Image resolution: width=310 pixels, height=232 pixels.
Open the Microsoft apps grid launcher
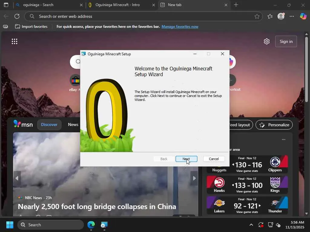click(x=15, y=41)
